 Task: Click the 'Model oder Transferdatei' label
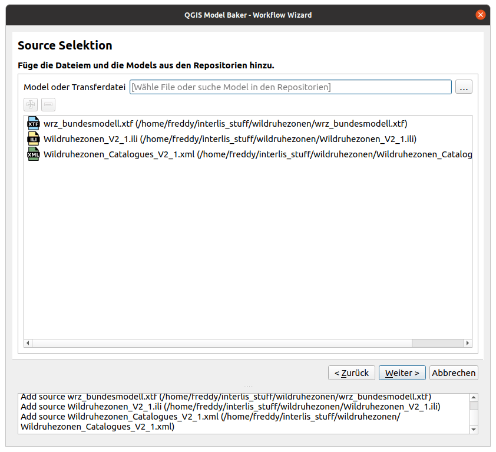pyautogui.click(x=75, y=87)
